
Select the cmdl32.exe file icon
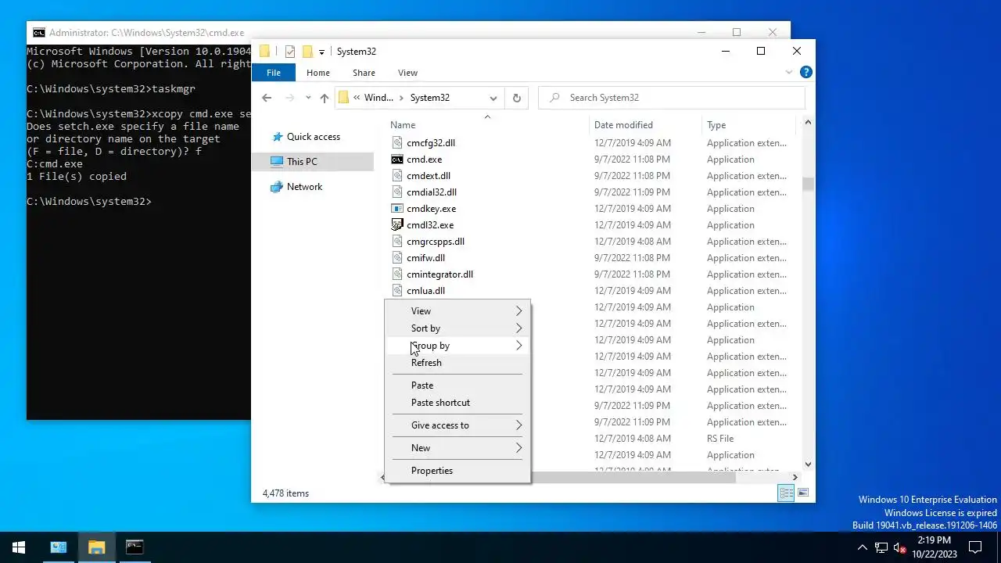[397, 225]
